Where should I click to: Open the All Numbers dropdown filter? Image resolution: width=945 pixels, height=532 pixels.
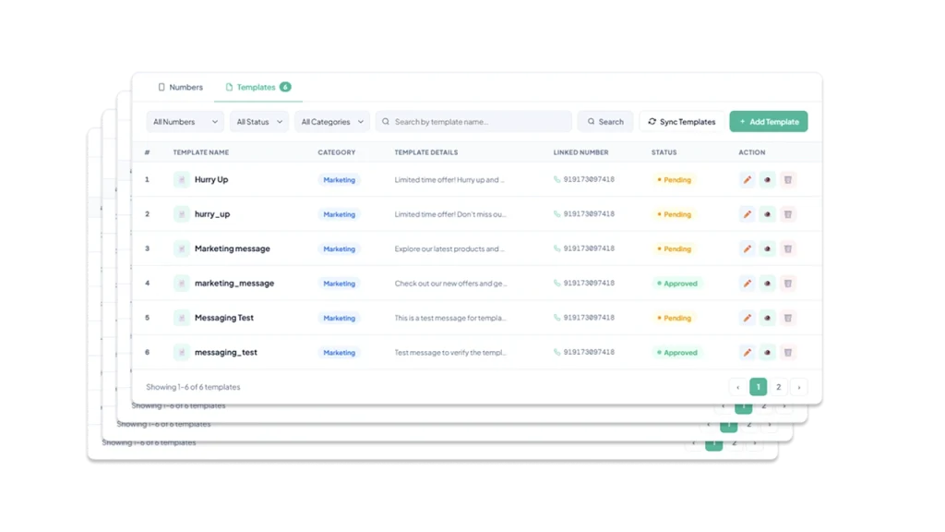[185, 122]
